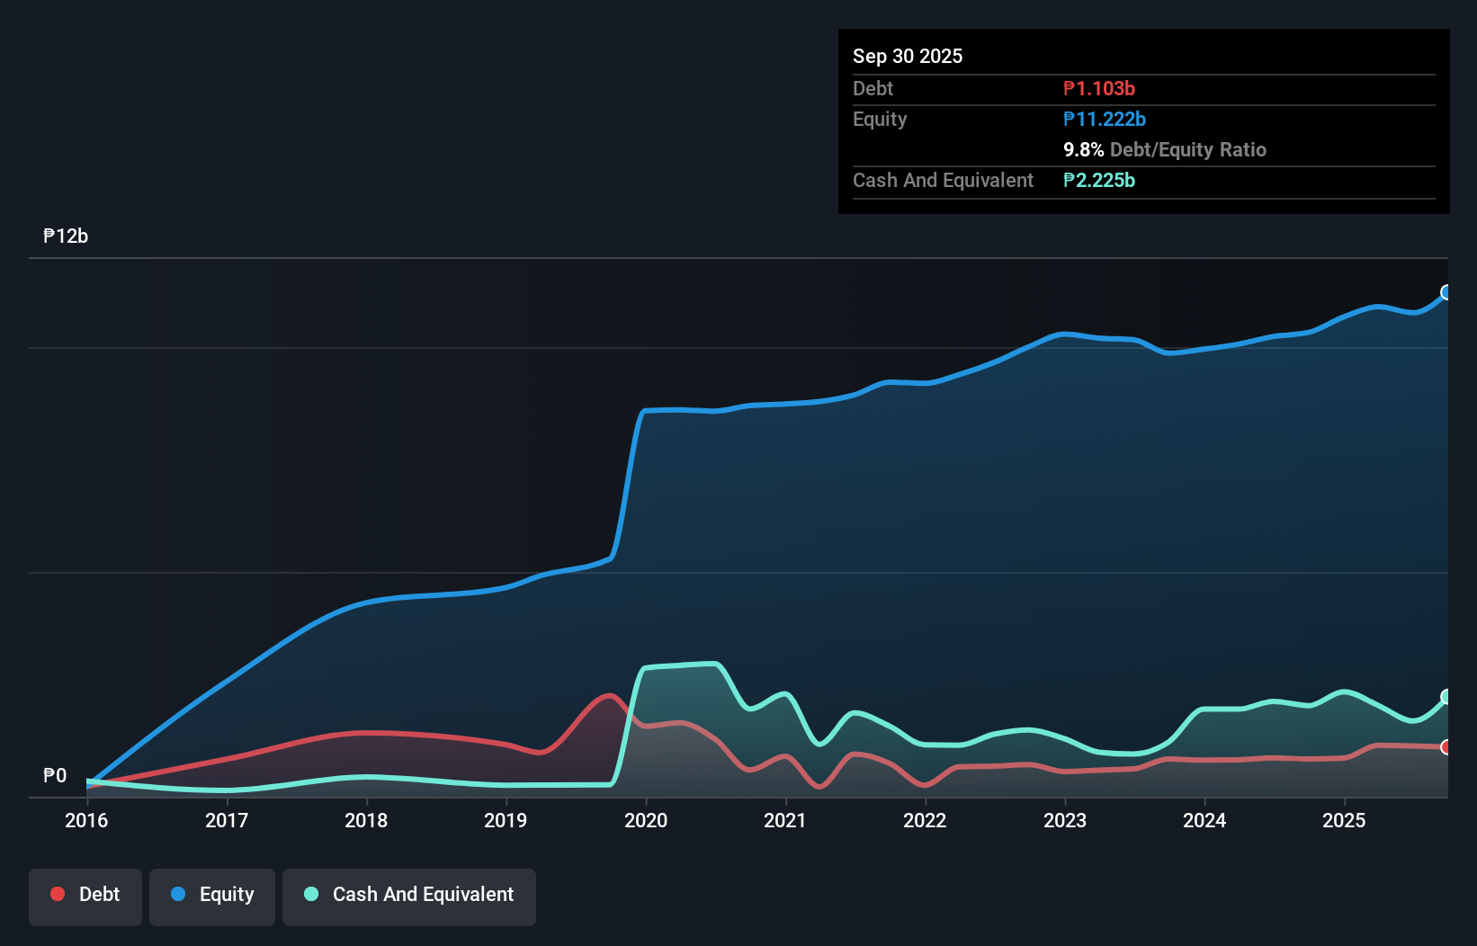
Task: Click the Debt value ₱1.103b in tooltip
Action: click(x=1099, y=89)
